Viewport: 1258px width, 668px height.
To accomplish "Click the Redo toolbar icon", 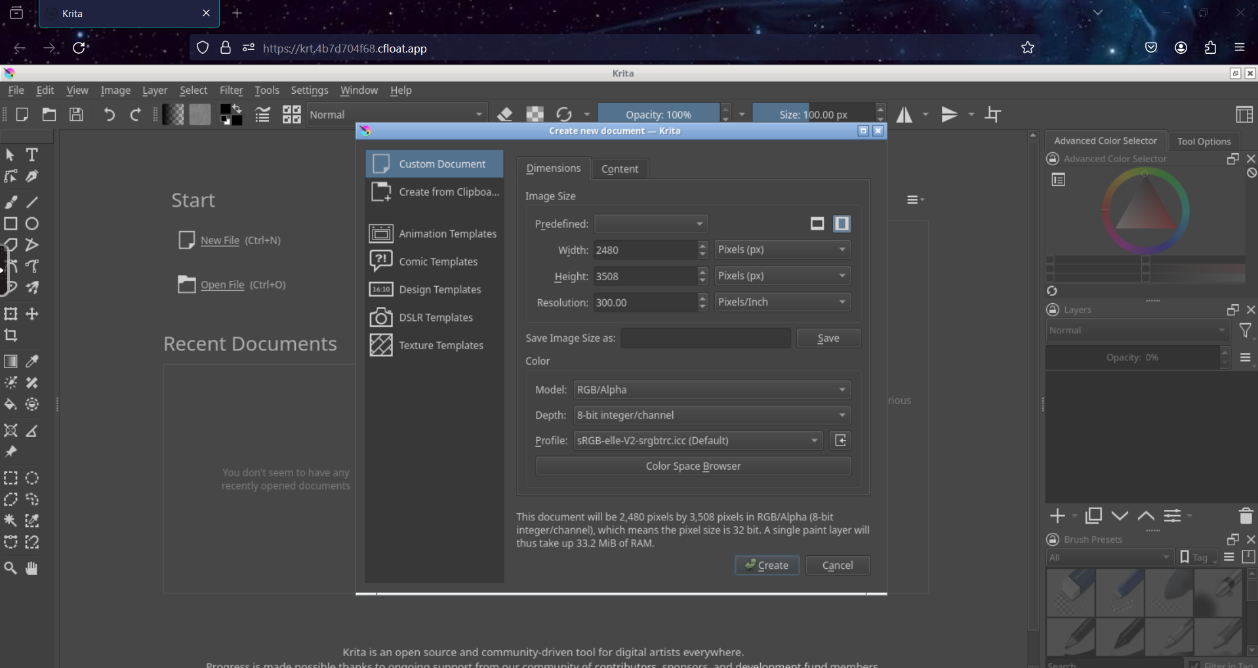I will 135,114.
